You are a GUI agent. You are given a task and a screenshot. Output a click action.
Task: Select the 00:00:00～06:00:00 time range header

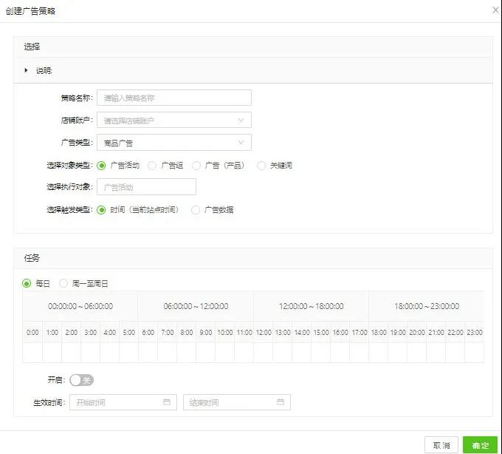point(80,306)
